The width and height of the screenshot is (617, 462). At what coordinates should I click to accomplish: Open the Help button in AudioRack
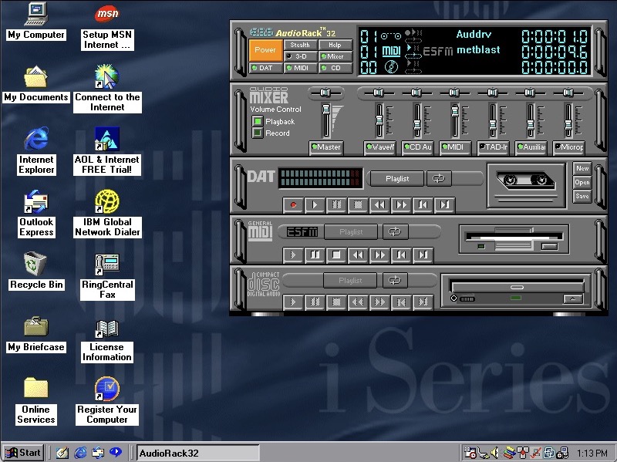coord(335,45)
